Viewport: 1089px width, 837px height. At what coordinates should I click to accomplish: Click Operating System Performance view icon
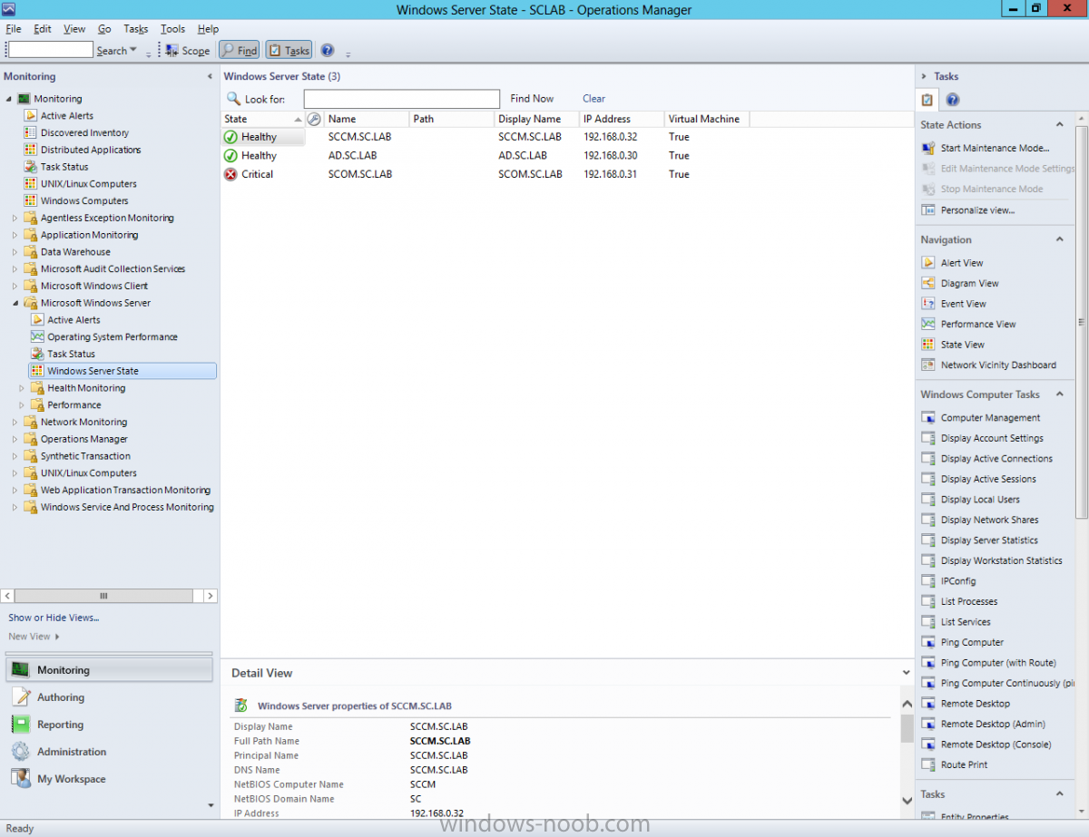(38, 337)
